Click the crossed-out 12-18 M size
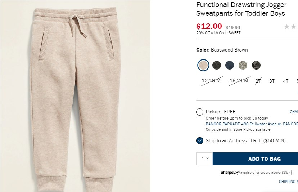The height and width of the screenshot is (192, 298). click(x=211, y=81)
